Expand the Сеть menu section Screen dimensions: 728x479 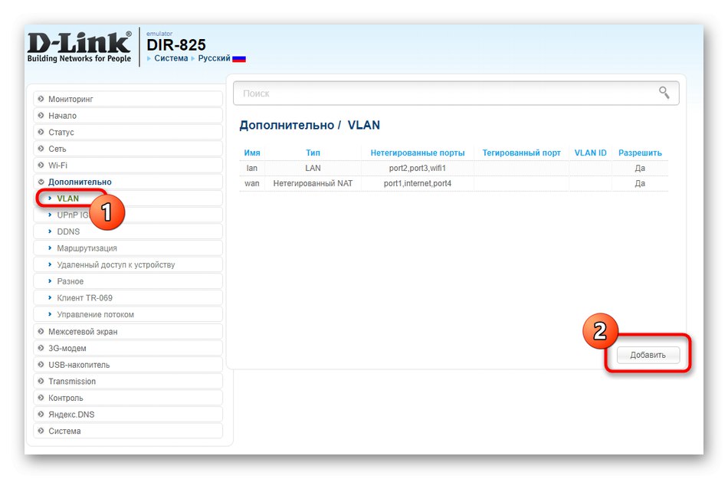coord(128,149)
